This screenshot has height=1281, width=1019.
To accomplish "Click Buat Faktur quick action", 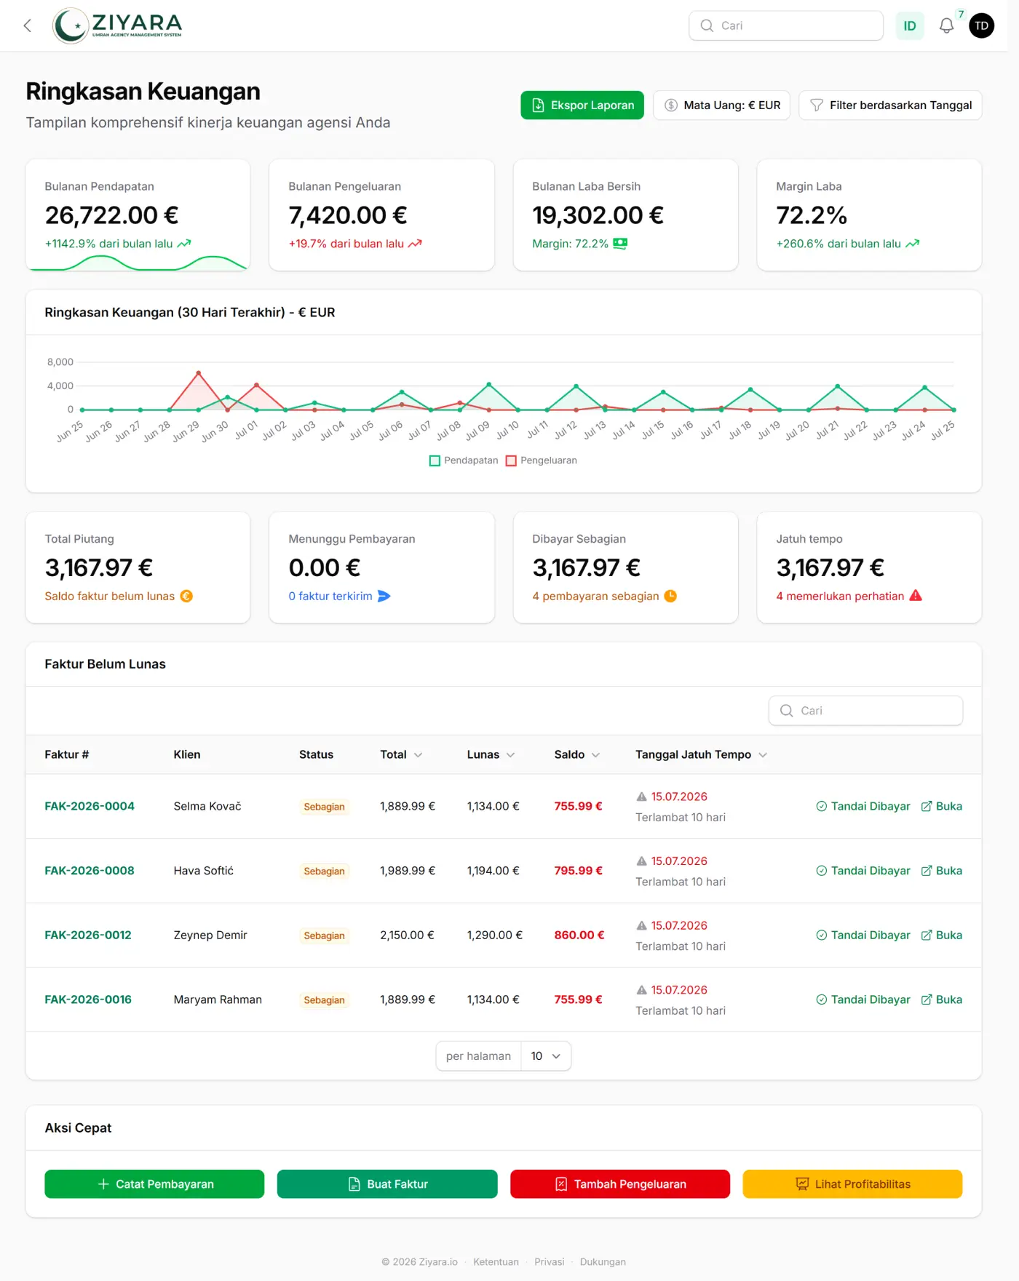I will tap(387, 1184).
